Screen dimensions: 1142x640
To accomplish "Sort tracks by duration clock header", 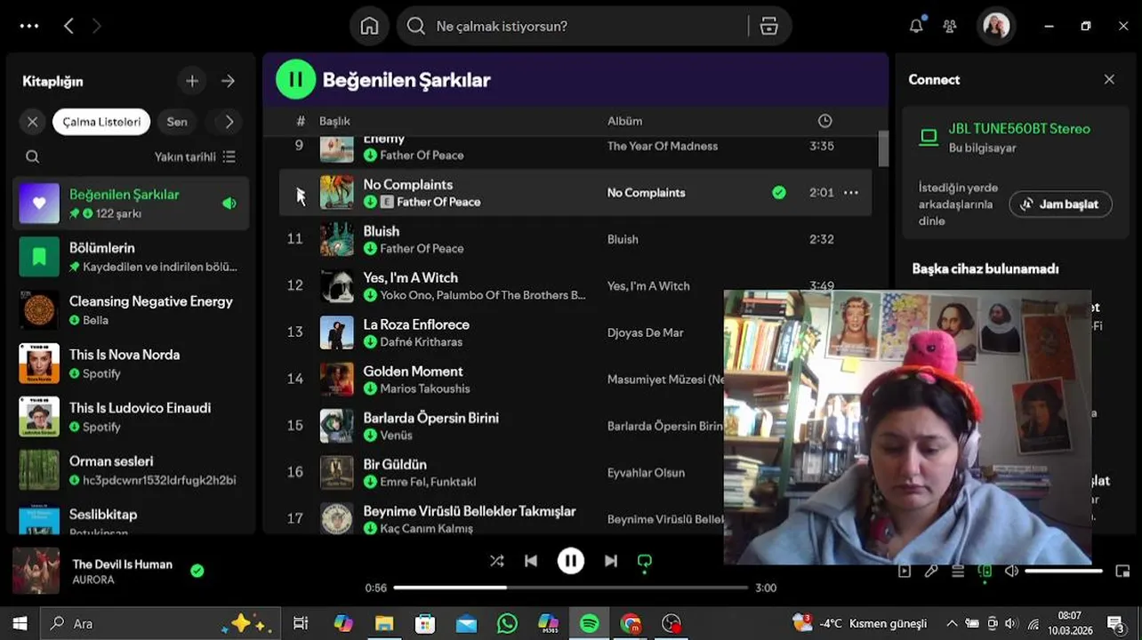I will [824, 121].
